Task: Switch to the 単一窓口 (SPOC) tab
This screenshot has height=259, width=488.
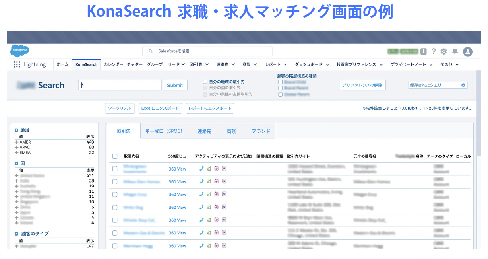Action: pyautogui.click(x=163, y=132)
